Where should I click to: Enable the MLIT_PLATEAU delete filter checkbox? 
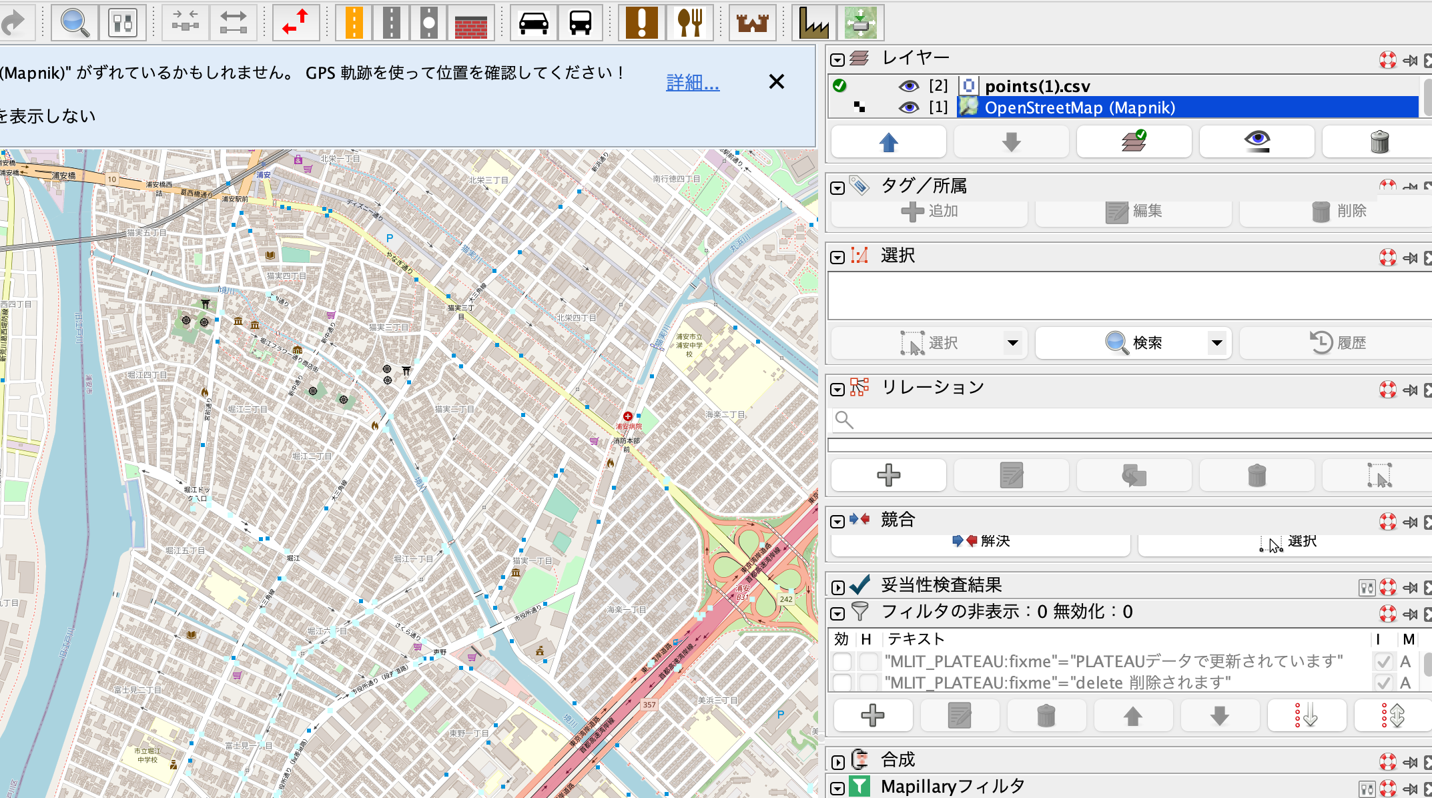[x=842, y=683]
